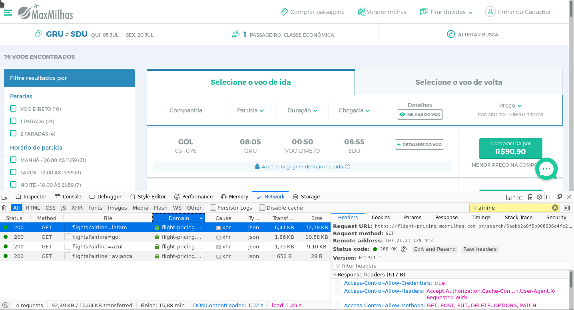Open the Tirar dúvidas dropdown

click(446, 12)
